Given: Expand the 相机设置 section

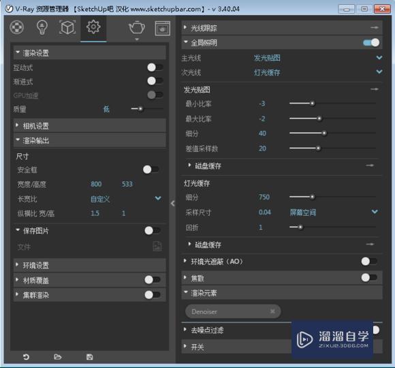Looking at the screenshot, I should pyautogui.click(x=89, y=125).
